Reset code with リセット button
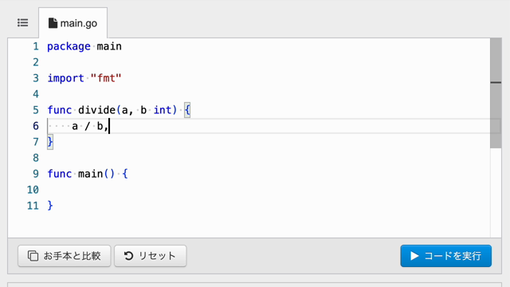 click(151, 256)
